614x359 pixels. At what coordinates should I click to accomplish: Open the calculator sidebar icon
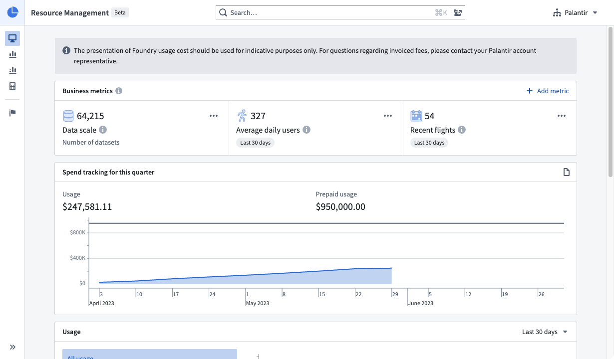(x=12, y=86)
